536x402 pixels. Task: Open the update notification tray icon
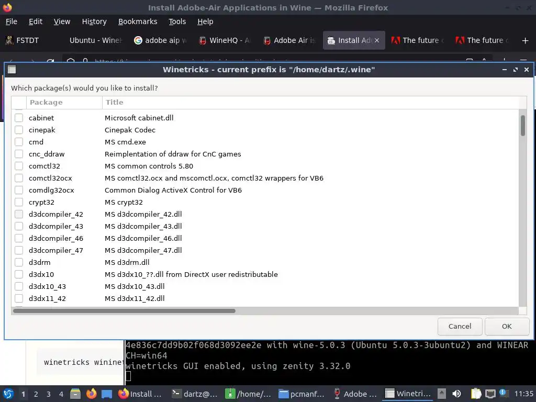(503, 393)
